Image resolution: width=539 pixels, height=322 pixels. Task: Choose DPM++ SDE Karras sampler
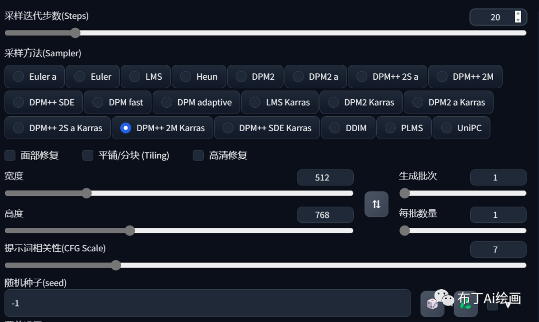click(228, 128)
